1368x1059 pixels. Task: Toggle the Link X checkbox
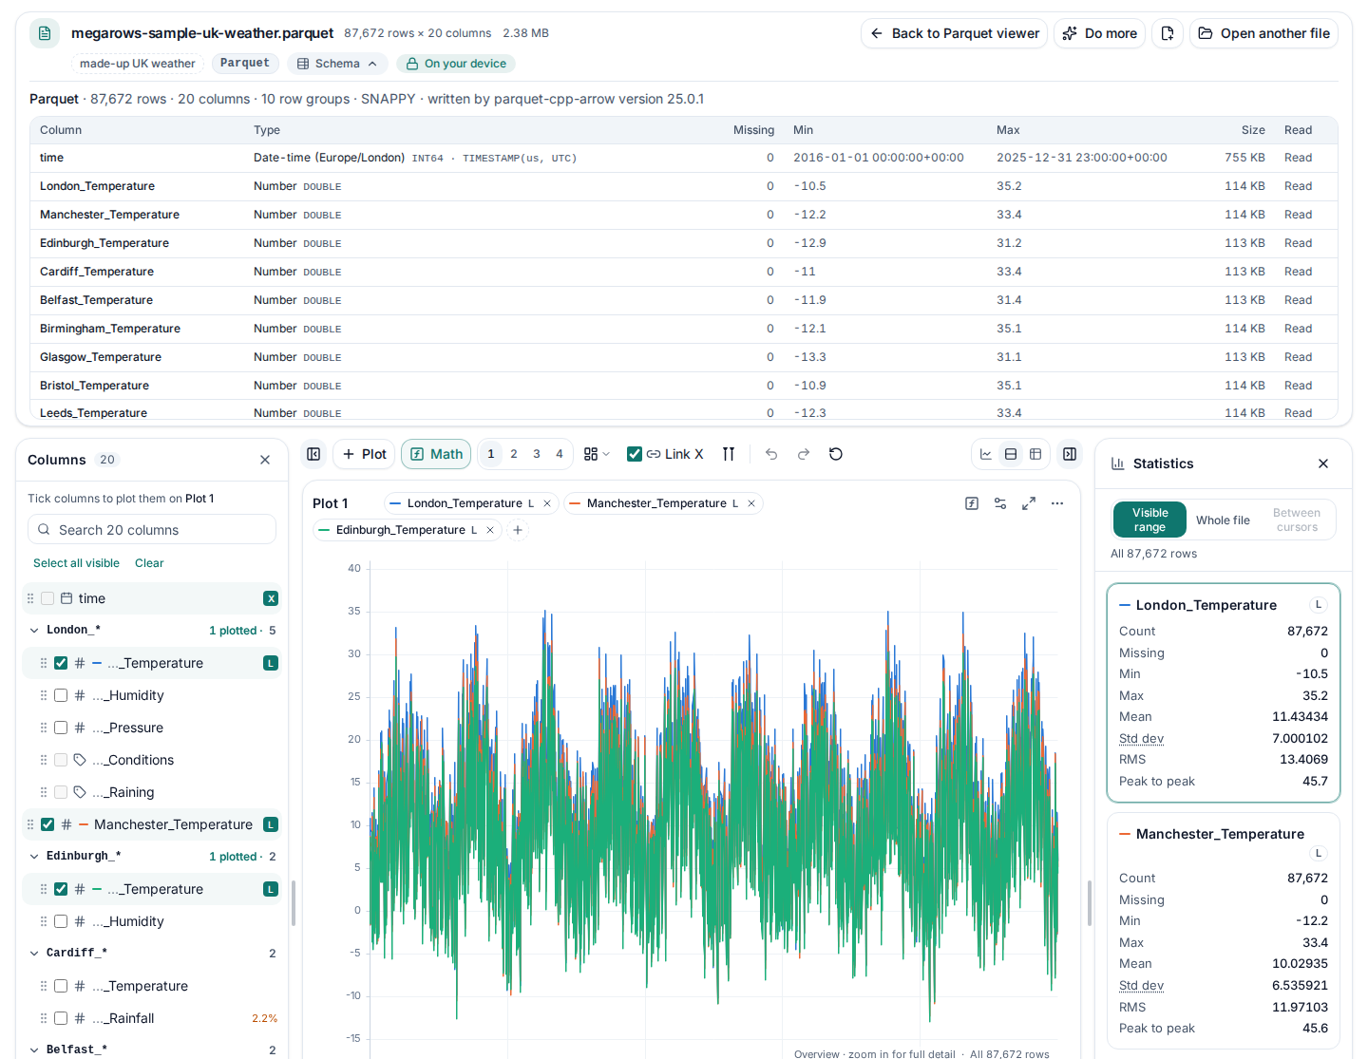pyautogui.click(x=635, y=454)
